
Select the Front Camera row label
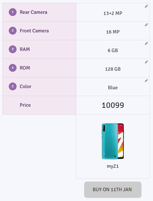pyautogui.click(x=34, y=31)
